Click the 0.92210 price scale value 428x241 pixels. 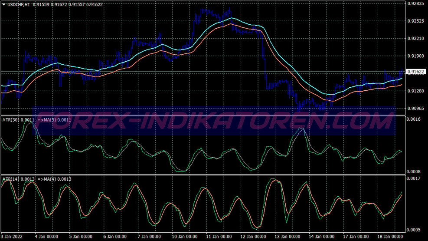416,39
